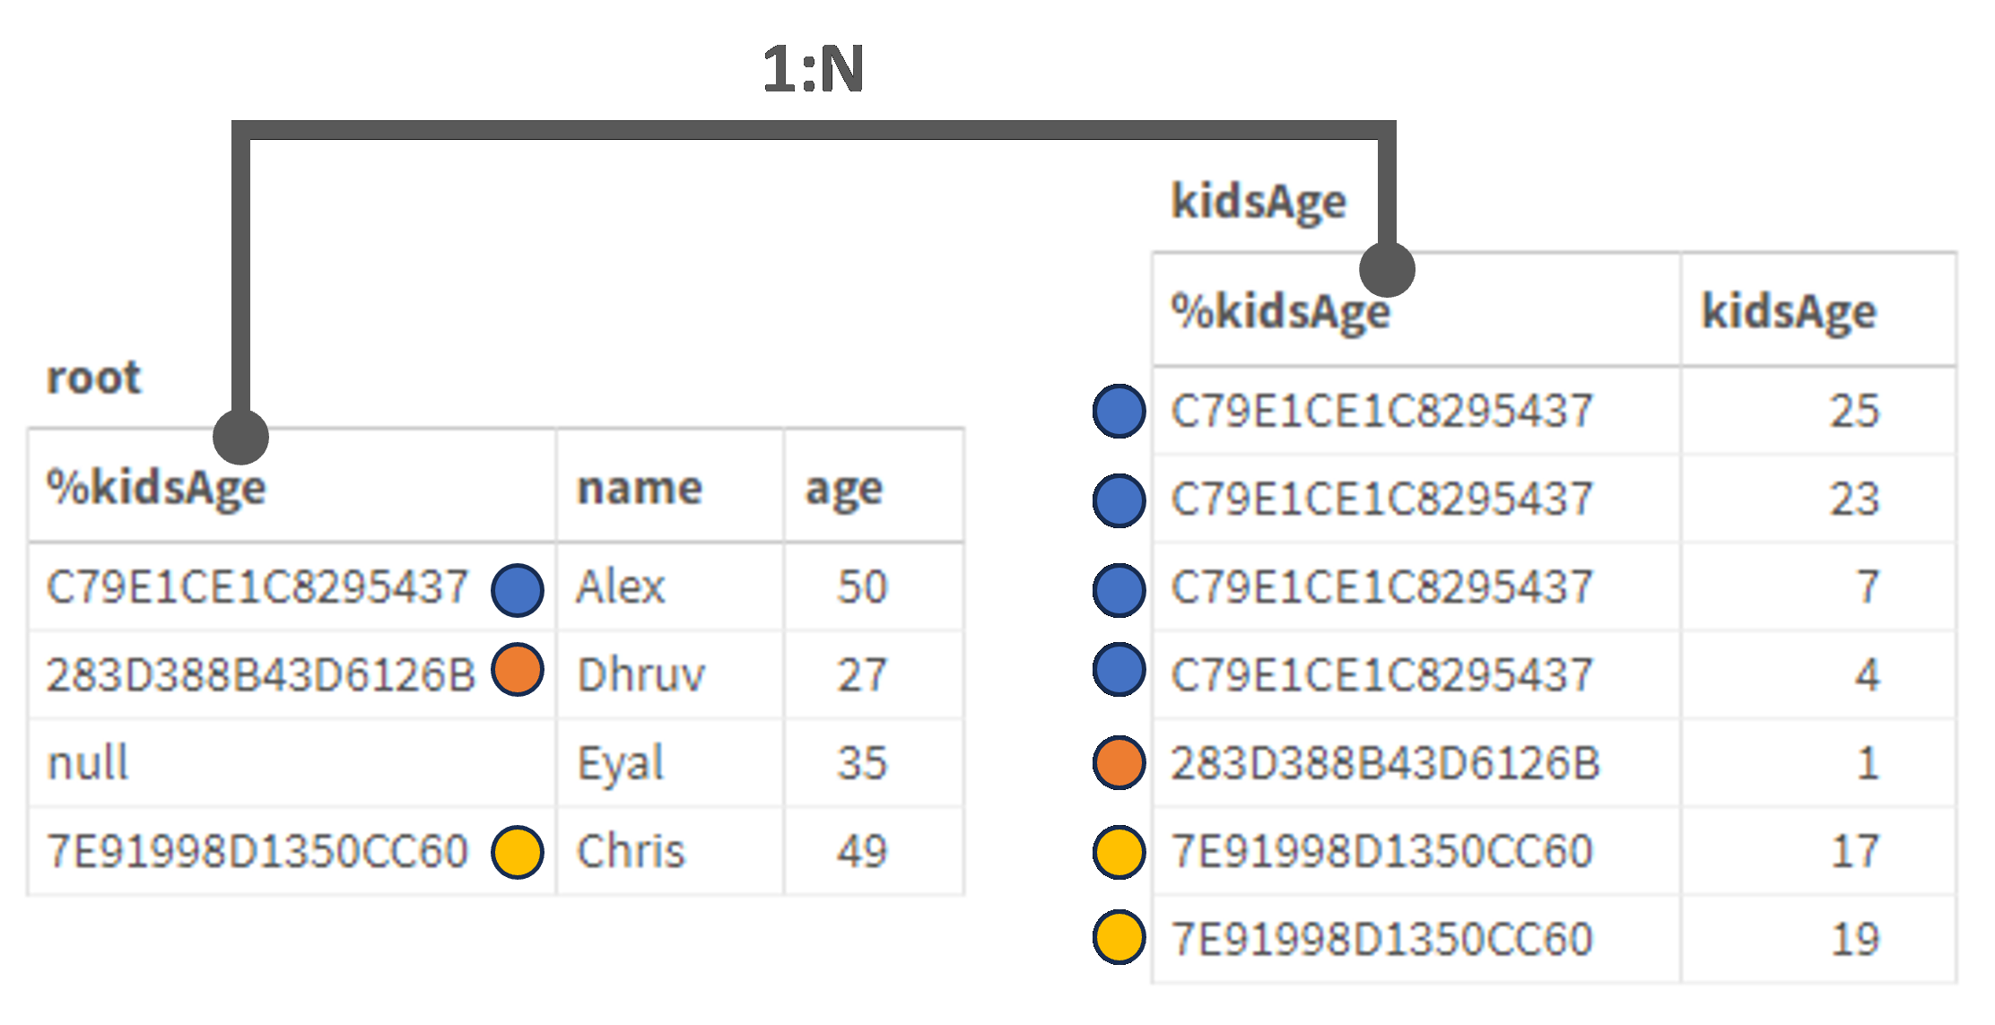Image resolution: width=1995 pixels, height=1025 pixels.
Task: Select blue dot beside kidsAge value 4
Action: 1119,670
